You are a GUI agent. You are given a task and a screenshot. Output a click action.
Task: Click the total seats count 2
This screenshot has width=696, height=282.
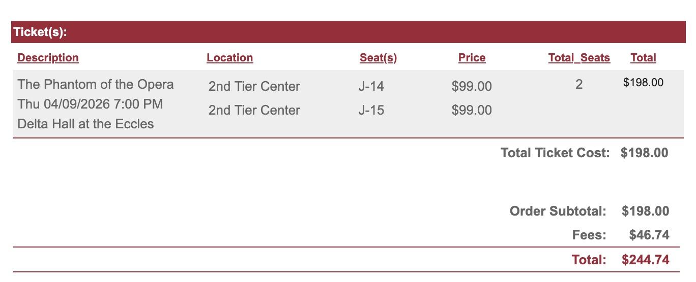(579, 84)
